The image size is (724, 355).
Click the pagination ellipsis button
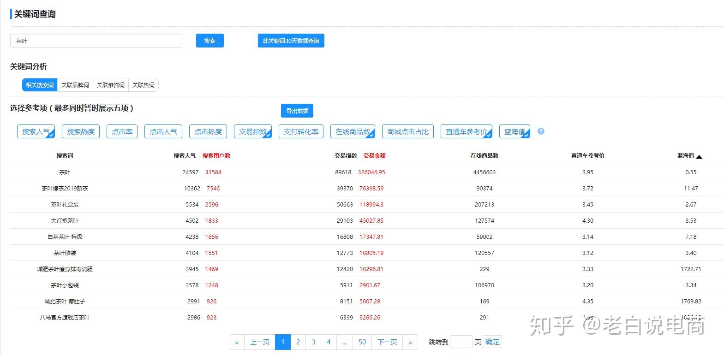click(x=345, y=342)
